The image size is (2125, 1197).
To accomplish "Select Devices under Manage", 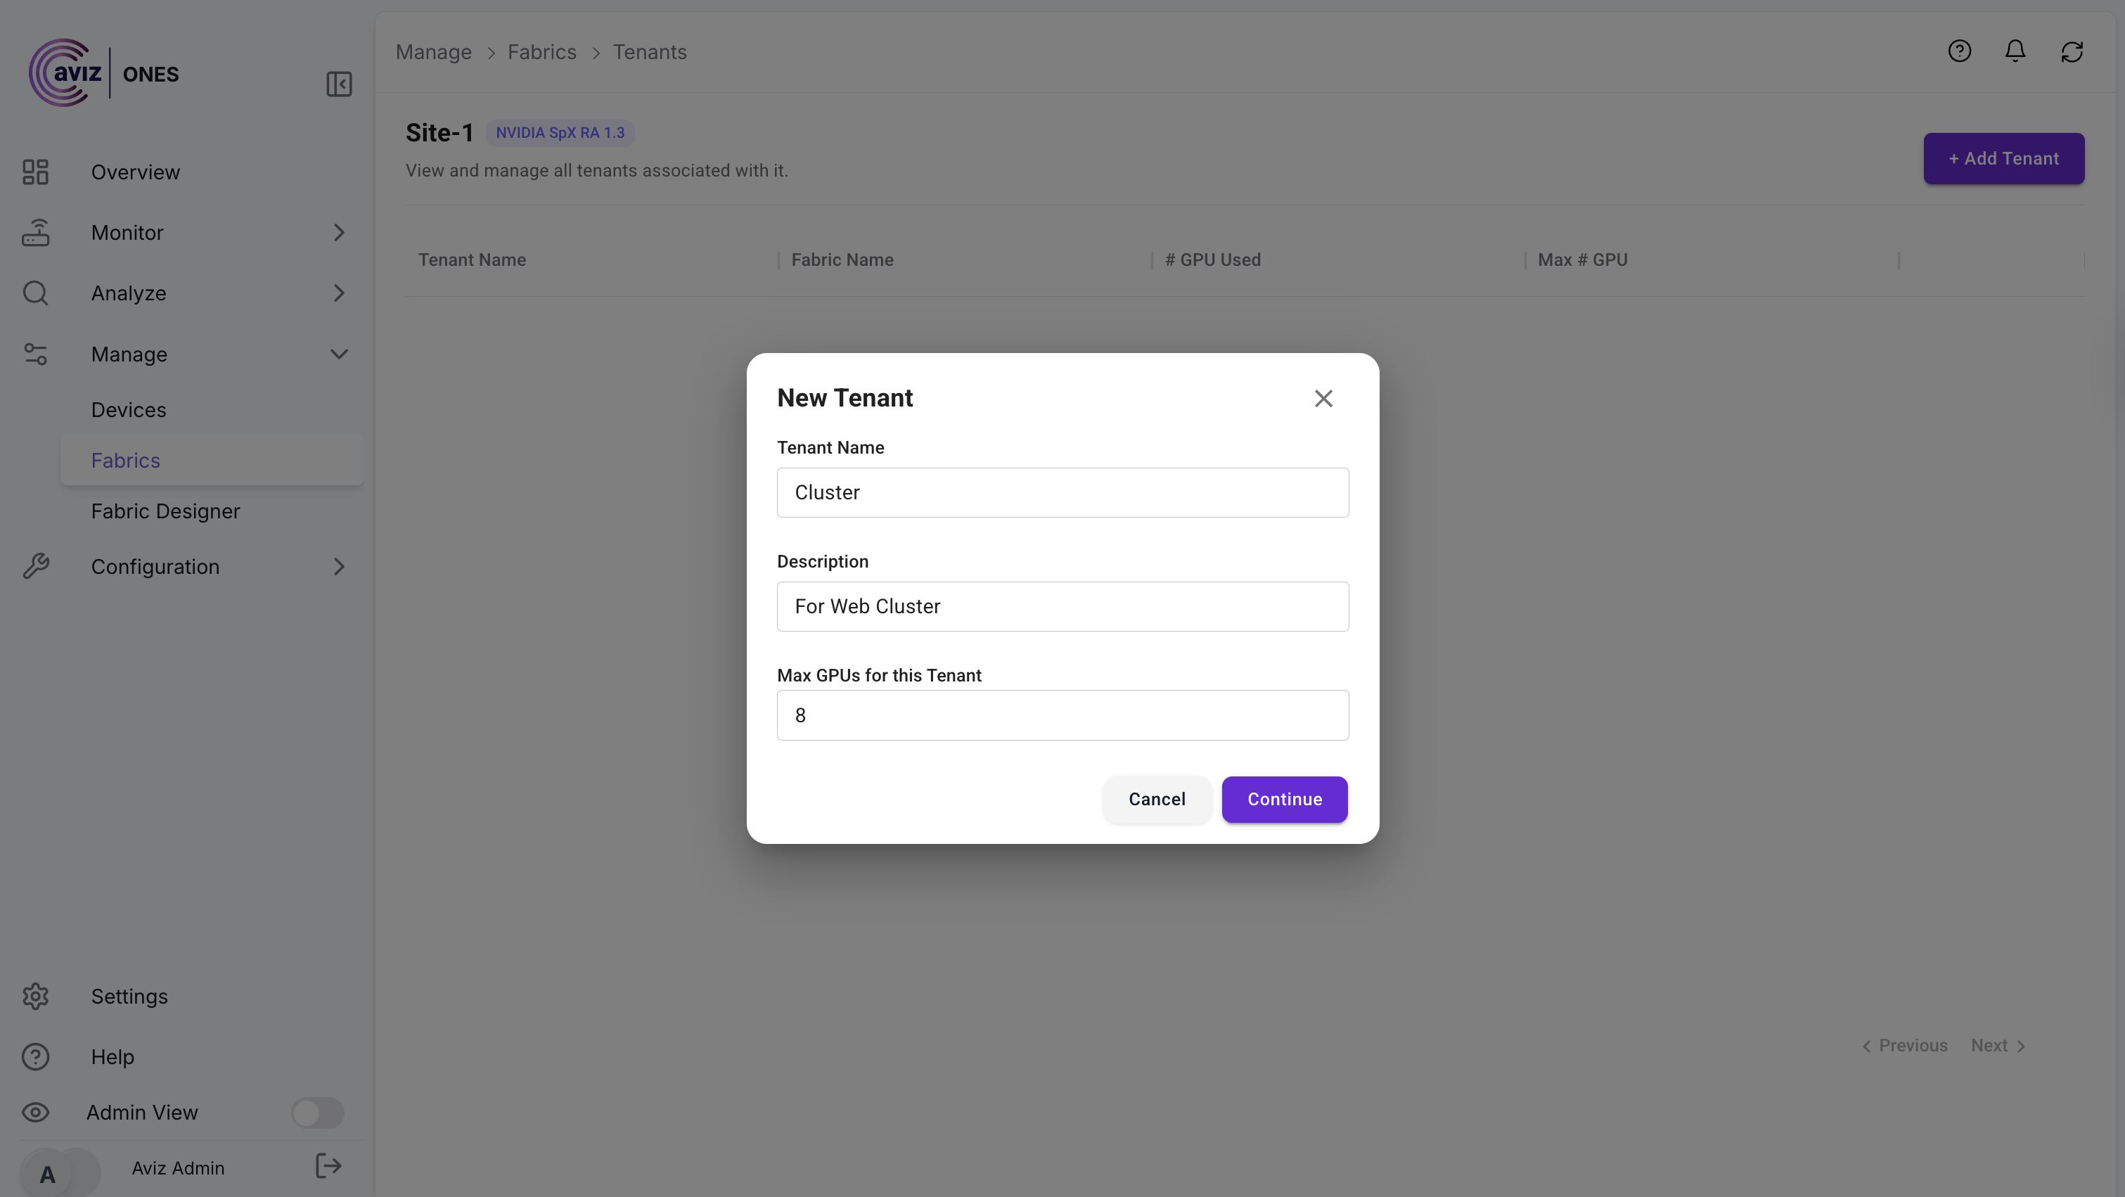I will [x=129, y=410].
